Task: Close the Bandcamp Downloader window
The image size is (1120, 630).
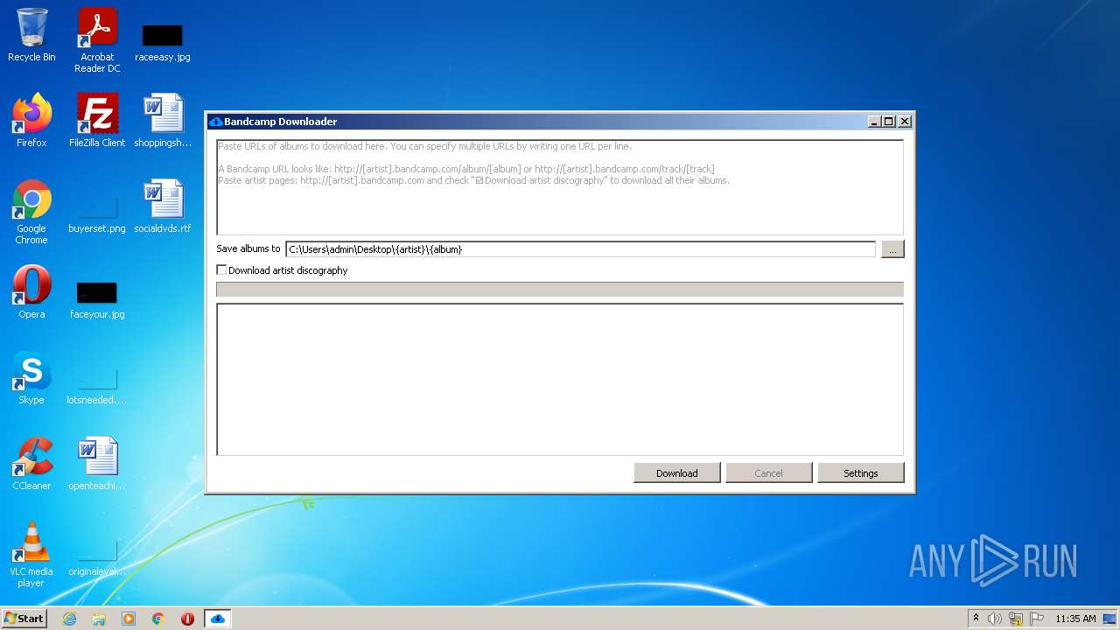Action: tap(905, 122)
